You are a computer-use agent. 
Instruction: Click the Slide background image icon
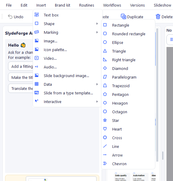37,75
